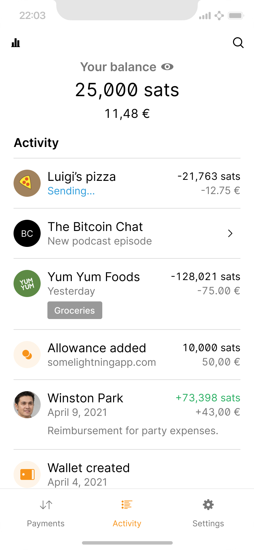
Task: Click the Groceries tag
Action: pos(75,310)
